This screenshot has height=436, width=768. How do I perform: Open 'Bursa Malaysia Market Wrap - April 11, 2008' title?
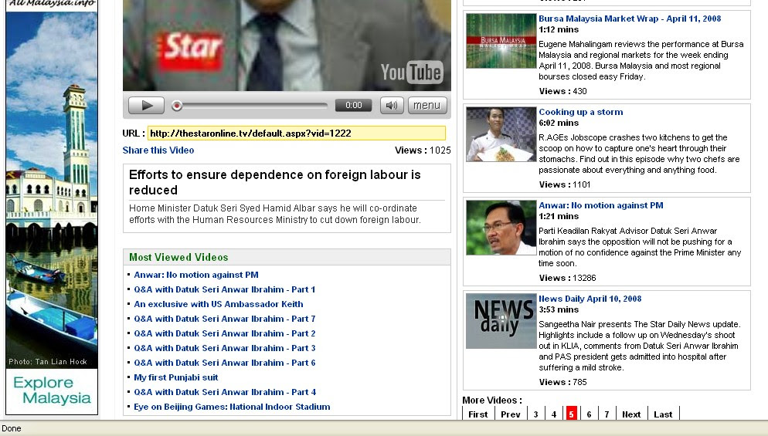[x=630, y=19]
